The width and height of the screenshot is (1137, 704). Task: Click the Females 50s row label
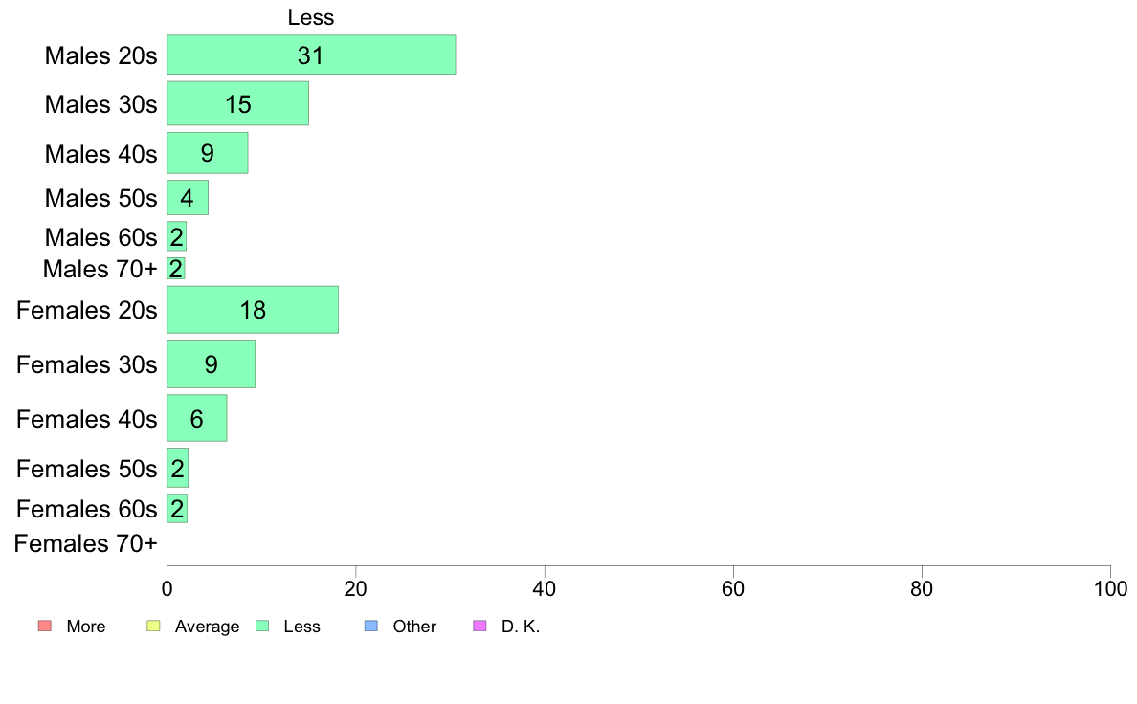pyautogui.click(x=87, y=469)
